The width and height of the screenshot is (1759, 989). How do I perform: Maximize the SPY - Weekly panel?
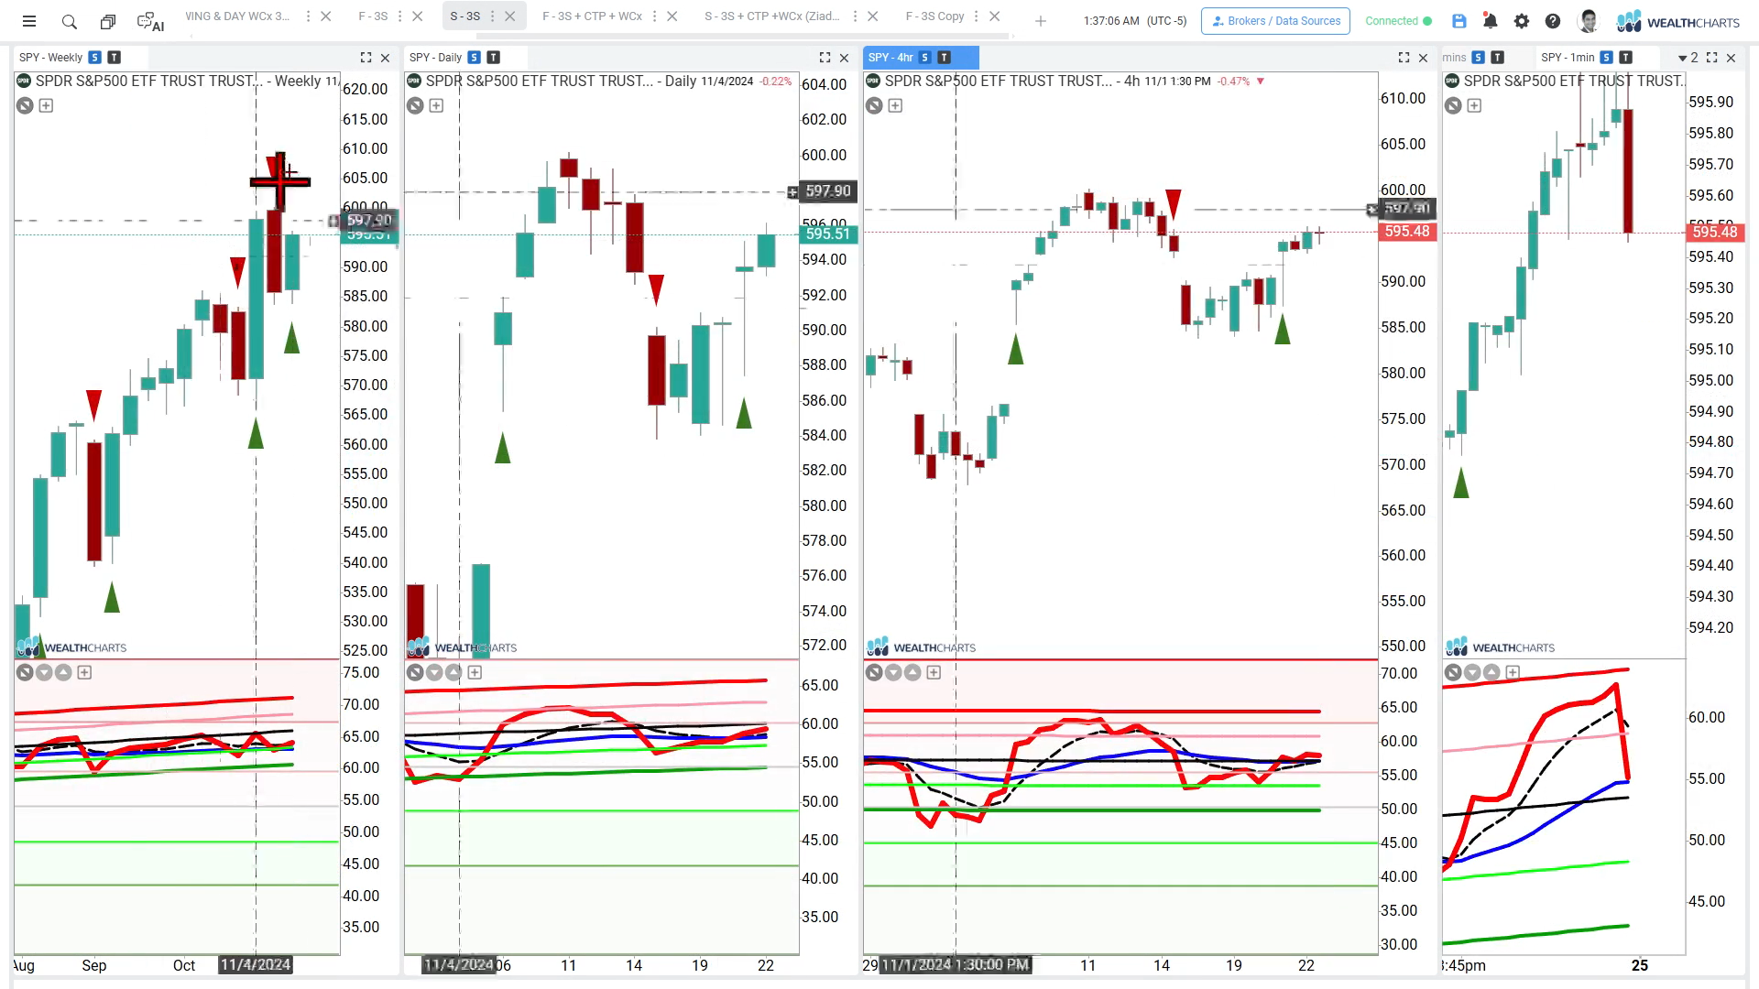click(x=366, y=58)
